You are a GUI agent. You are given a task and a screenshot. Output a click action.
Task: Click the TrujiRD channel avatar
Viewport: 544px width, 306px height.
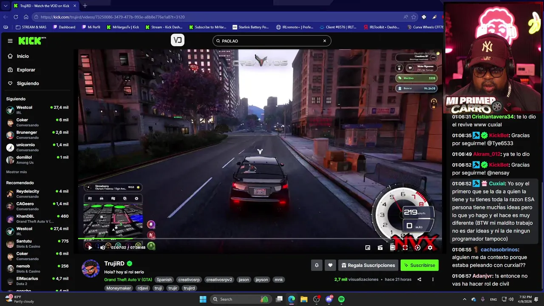(91, 269)
